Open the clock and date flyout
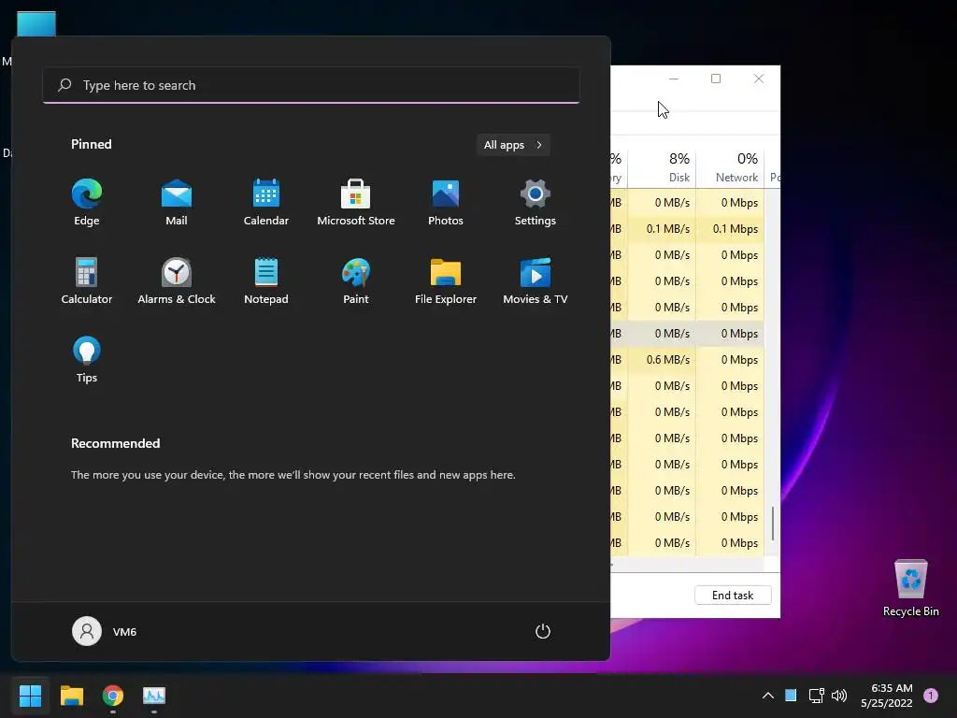 (886, 696)
